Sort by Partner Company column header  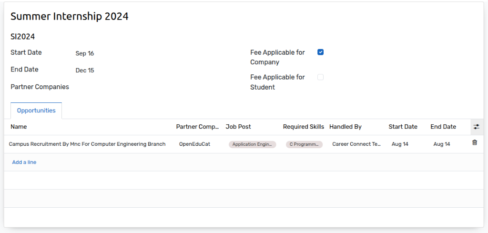(x=198, y=127)
